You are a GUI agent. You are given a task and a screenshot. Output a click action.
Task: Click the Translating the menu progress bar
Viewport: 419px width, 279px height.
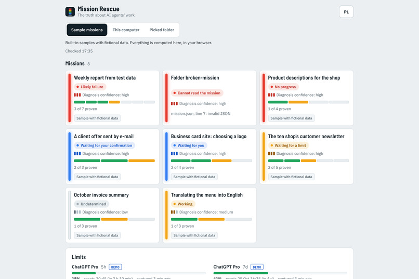tap(212, 219)
